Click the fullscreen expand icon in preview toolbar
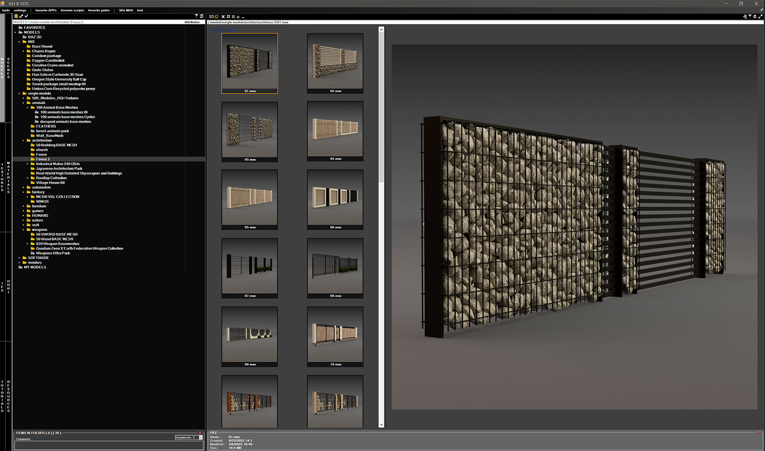The width and height of the screenshot is (765, 451). click(760, 17)
